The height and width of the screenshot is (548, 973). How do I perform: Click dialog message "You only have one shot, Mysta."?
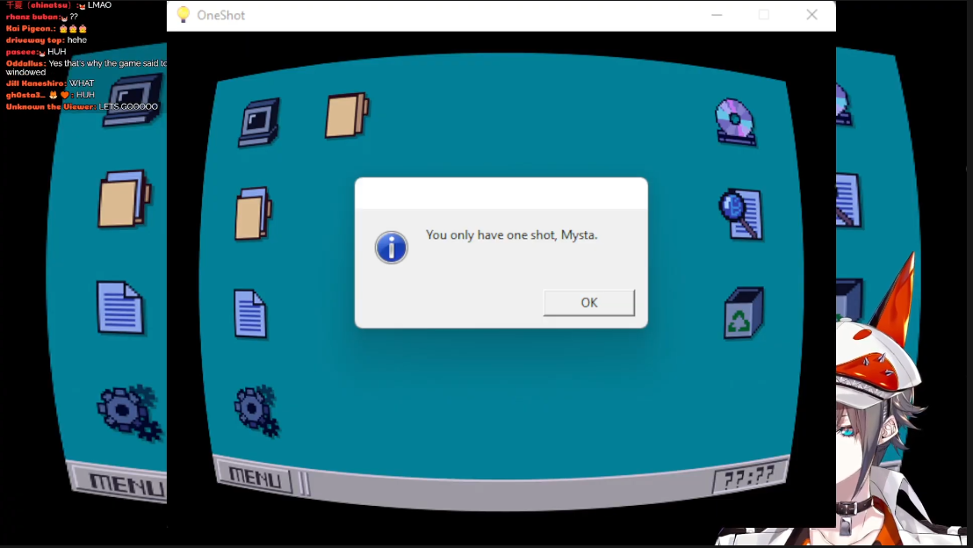point(511,235)
